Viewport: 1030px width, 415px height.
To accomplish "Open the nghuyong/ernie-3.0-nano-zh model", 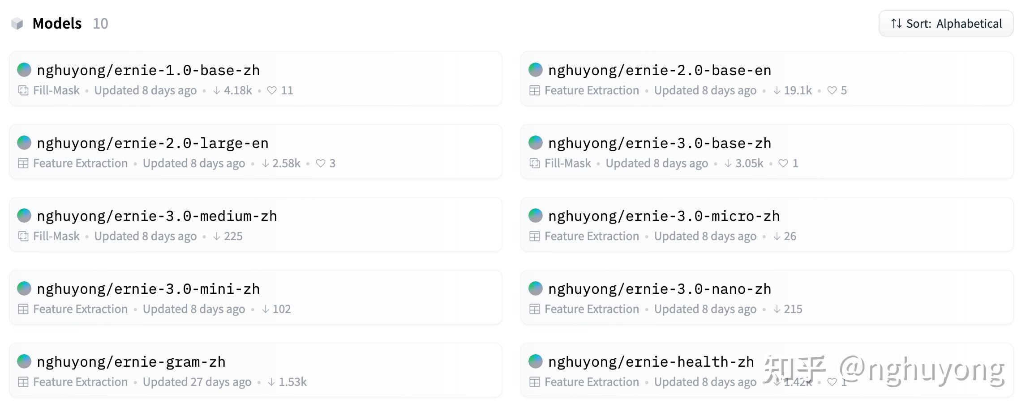I will click(660, 289).
